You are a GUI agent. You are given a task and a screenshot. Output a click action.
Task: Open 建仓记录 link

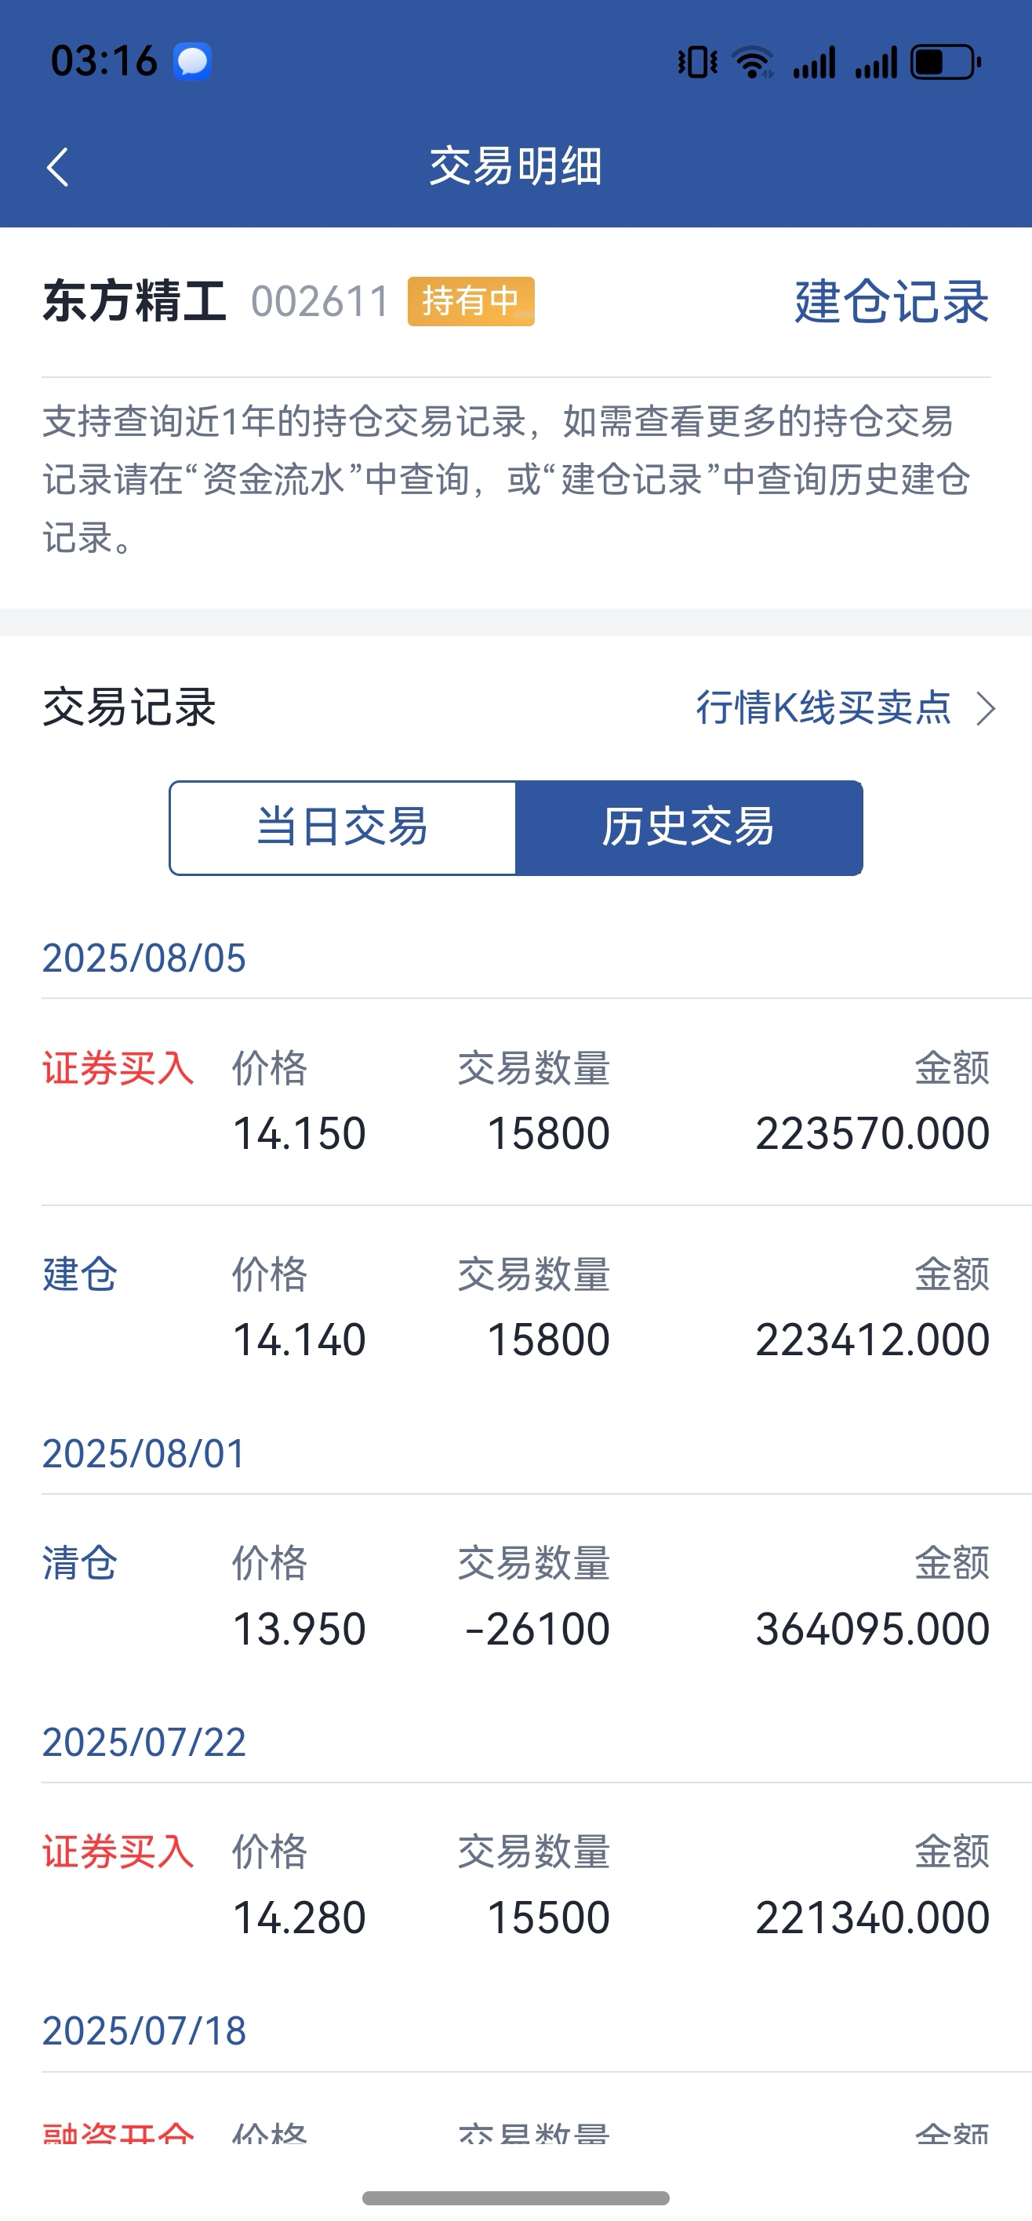892,301
